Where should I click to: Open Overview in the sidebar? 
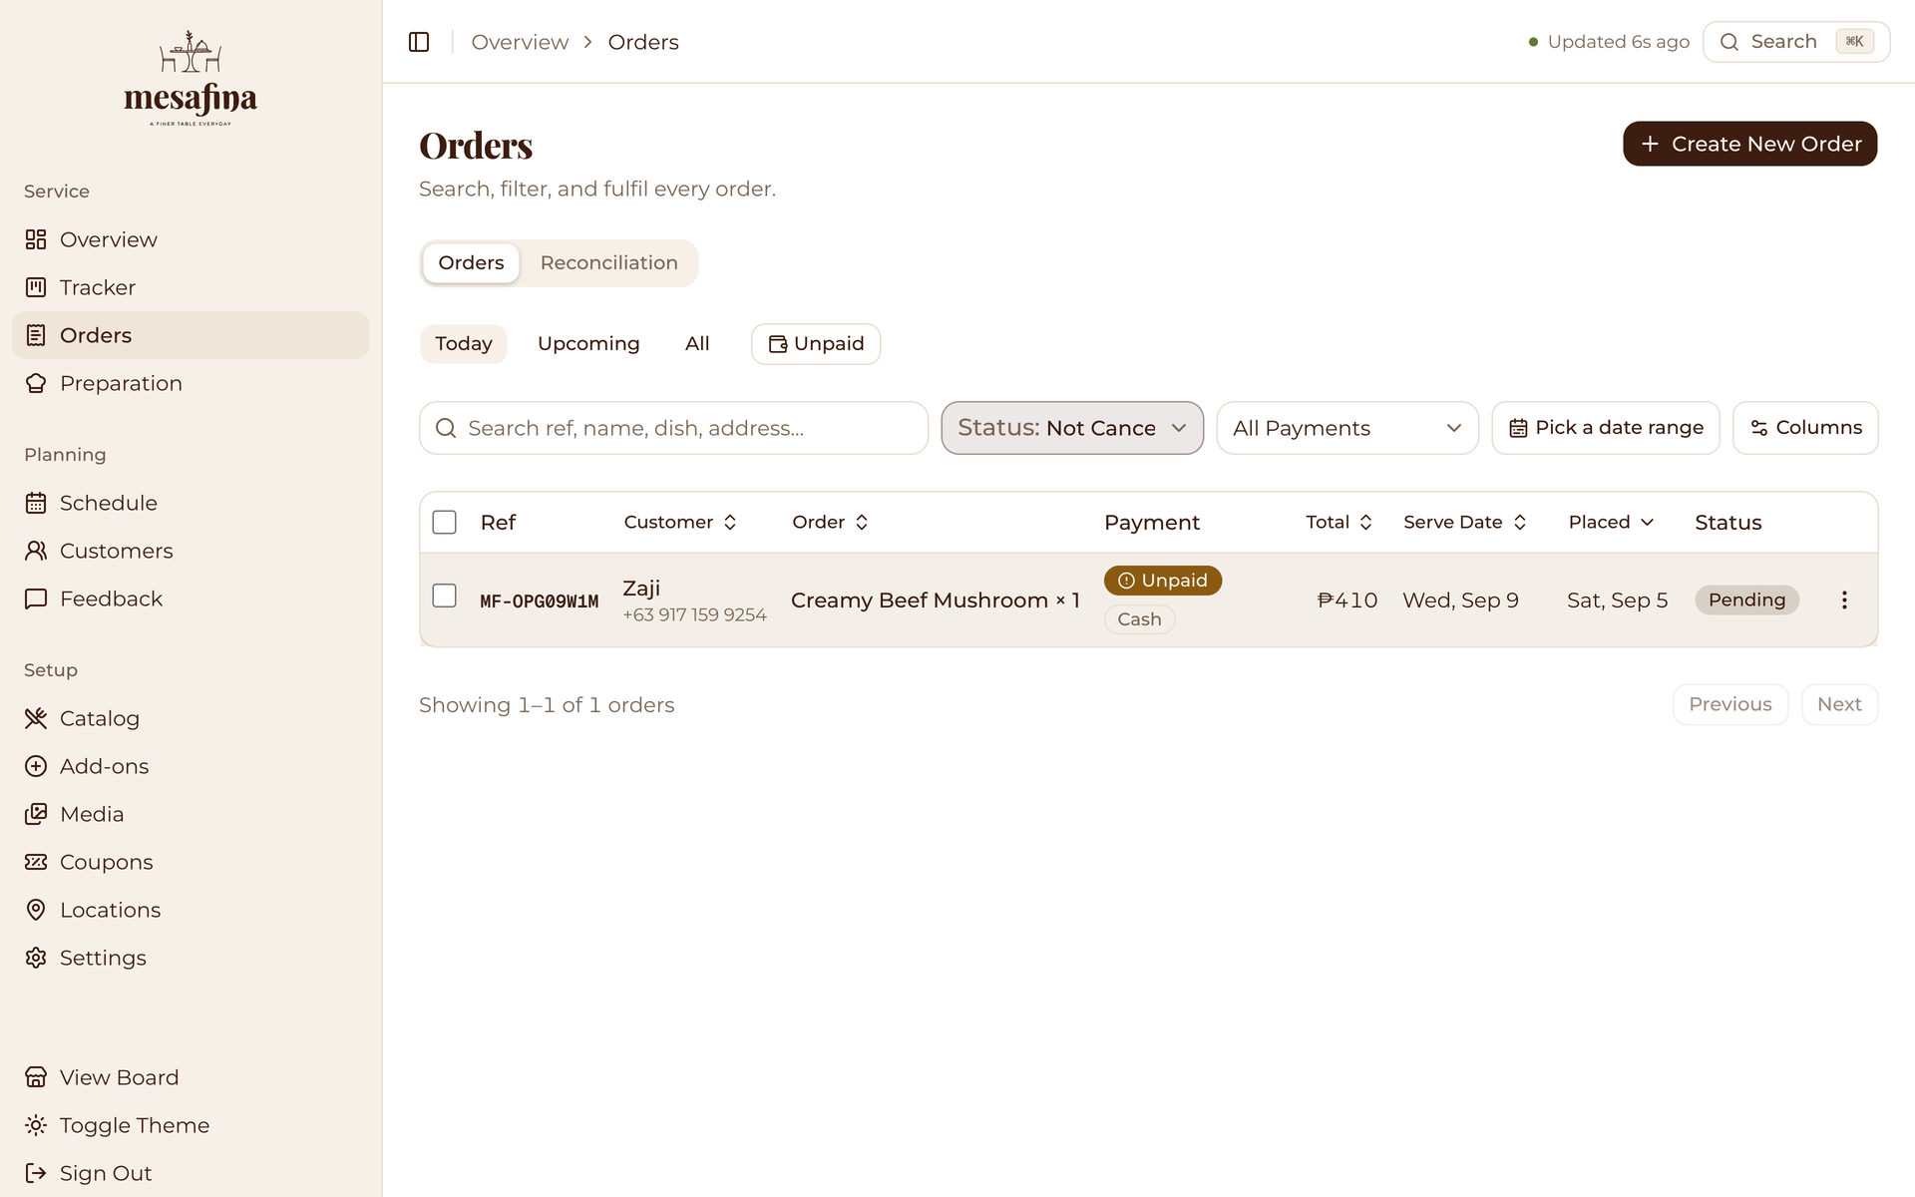point(191,239)
